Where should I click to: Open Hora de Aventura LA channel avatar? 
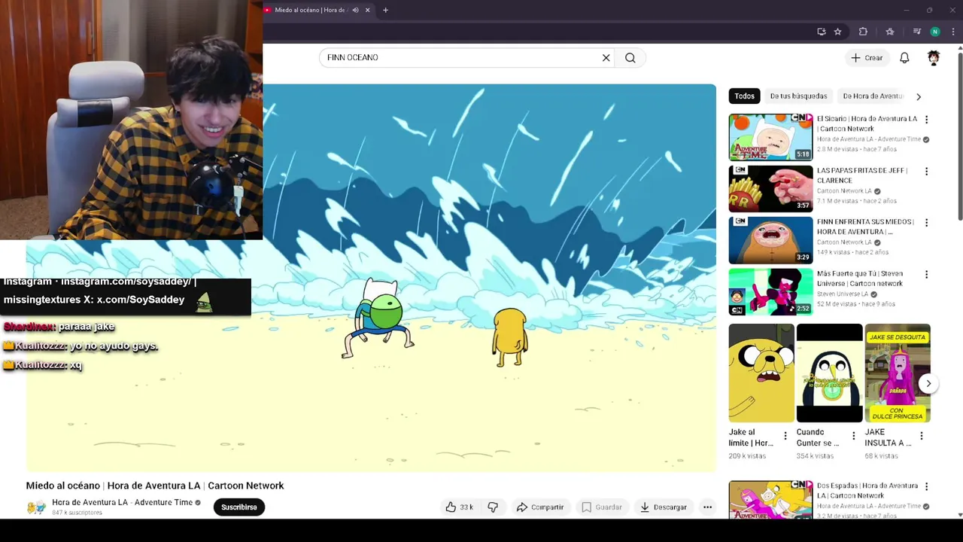(x=36, y=507)
